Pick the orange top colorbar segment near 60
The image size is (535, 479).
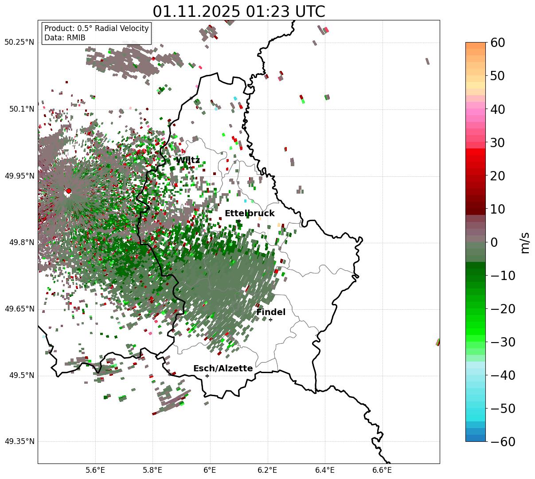click(476, 46)
